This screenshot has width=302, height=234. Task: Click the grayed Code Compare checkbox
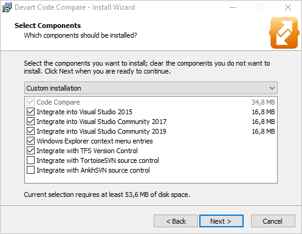click(x=30, y=102)
